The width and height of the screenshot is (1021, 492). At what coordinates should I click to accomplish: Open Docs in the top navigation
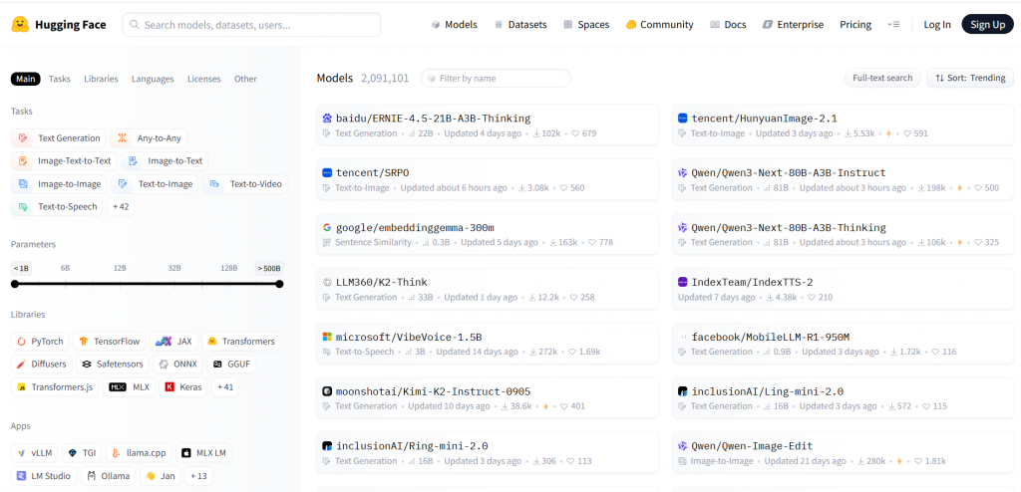[728, 25]
